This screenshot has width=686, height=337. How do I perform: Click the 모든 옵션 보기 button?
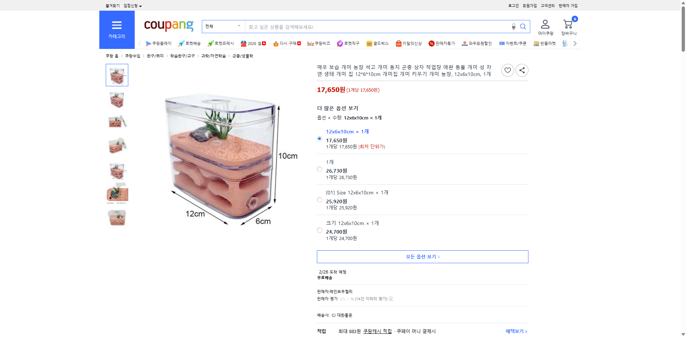coord(422,256)
